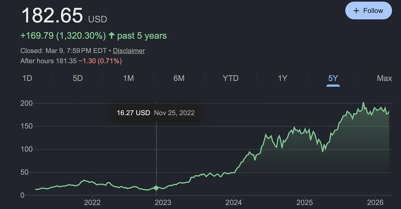Click the Follow button
This screenshot has width=401, height=209.
tap(368, 11)
